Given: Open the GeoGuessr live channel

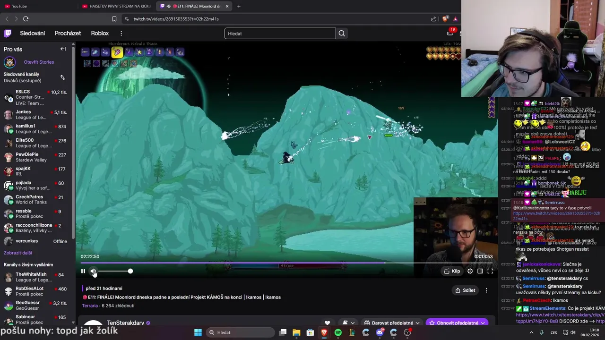Looking at the screenshot, I should (x=36, y=306).
